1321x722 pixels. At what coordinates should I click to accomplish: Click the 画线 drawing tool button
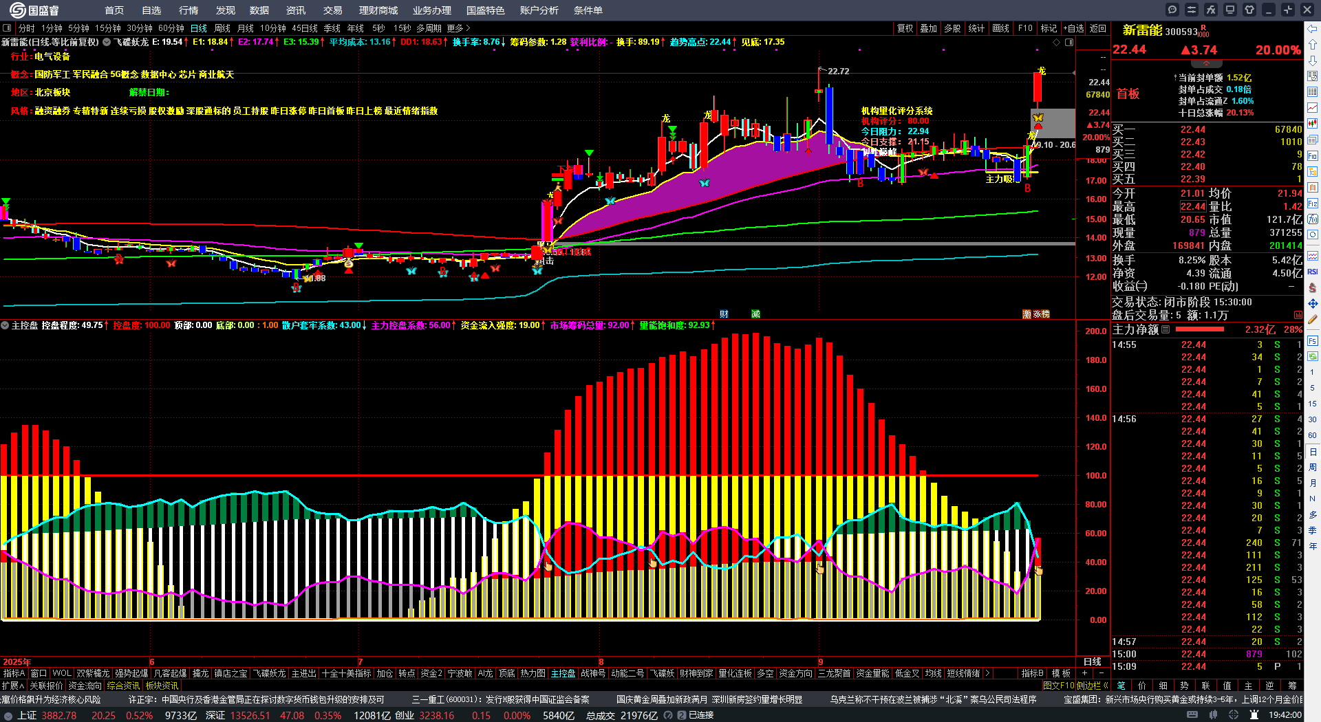(1001, 28)
